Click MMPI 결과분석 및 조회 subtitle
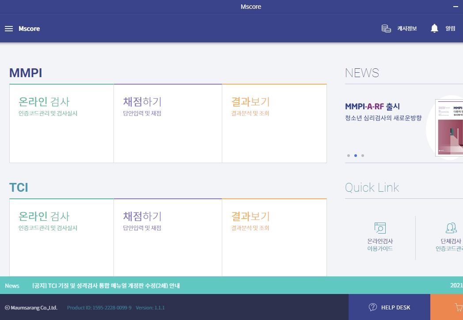This screenshot has width=463, height=320. tap(250, 113)
